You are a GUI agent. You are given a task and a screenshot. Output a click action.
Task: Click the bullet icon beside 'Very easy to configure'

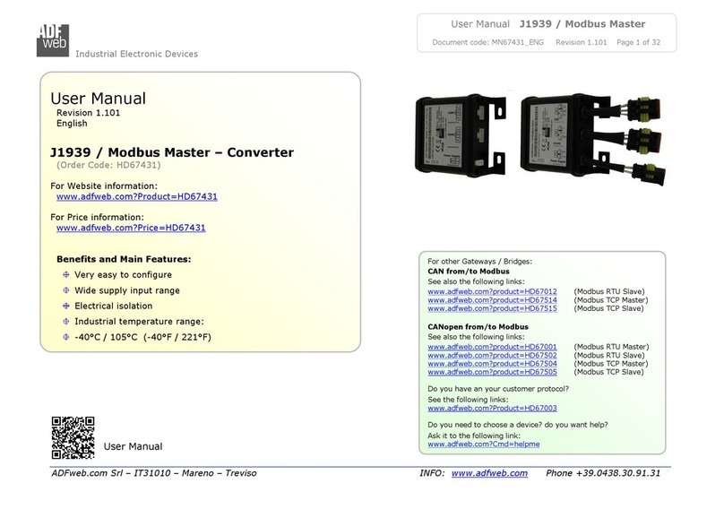(66, 275)
